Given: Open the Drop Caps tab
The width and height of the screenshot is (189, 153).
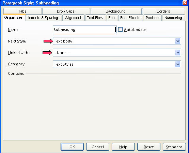Looking at the screenshot, I should pos(66,11).
